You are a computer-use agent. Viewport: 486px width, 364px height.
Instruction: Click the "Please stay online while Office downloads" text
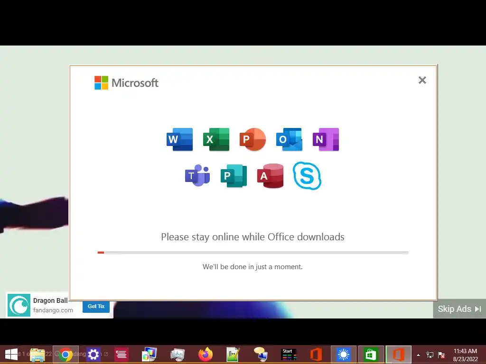point(252,237)
